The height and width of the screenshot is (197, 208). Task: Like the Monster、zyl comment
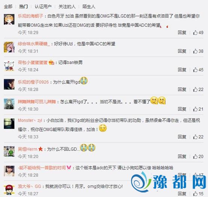point(198,137)
